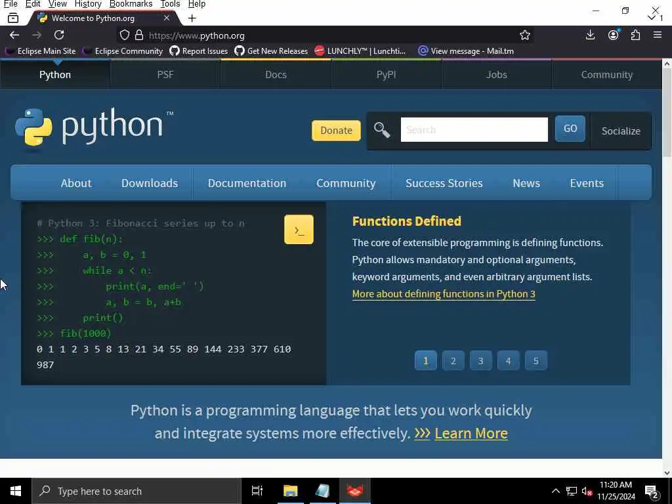
Task: Open the View menu
Action: [58, 4]
